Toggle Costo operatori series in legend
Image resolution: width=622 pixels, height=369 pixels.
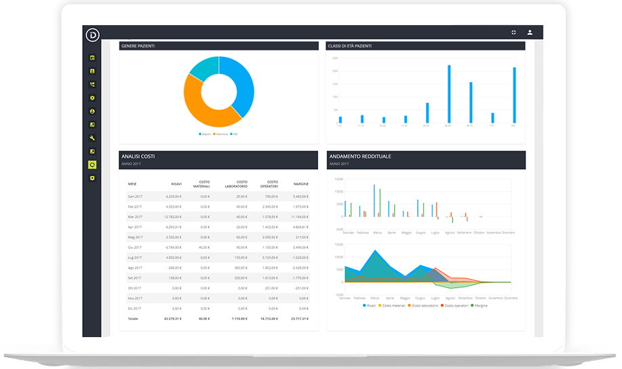[456, 305]
